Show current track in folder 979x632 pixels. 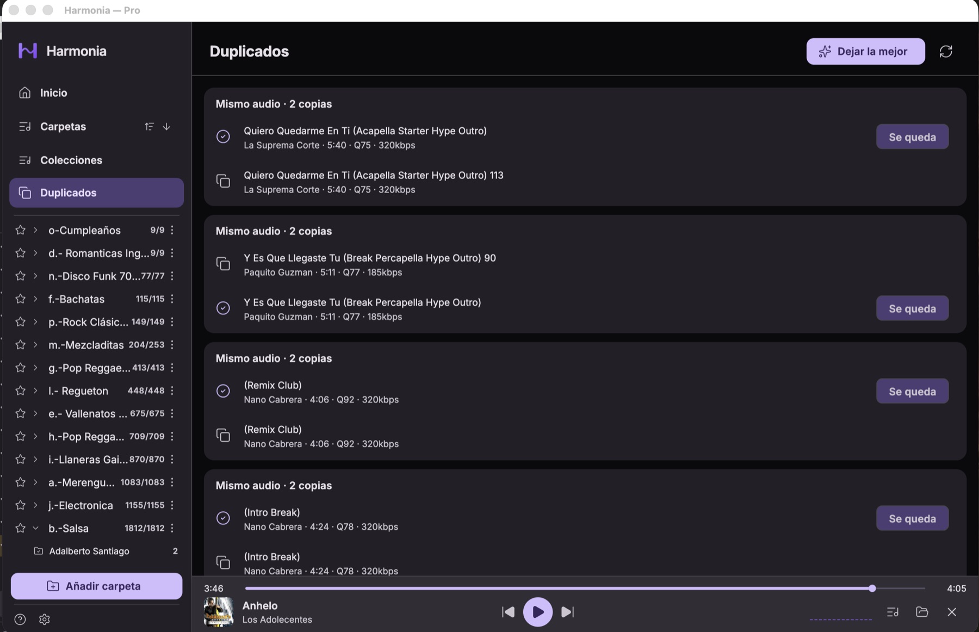[x=922, y=612]
